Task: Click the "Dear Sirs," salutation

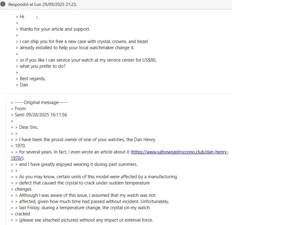Action: [28, 127]
